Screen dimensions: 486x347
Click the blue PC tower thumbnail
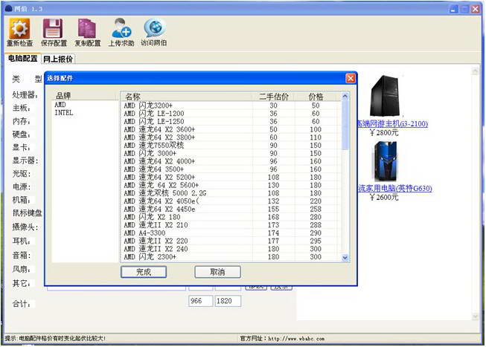tap(386, 161)
